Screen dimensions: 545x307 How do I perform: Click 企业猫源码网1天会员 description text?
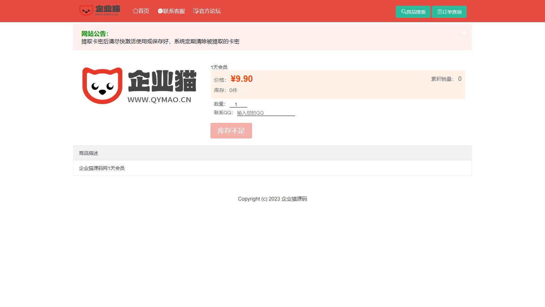click(x=102, y=168)
